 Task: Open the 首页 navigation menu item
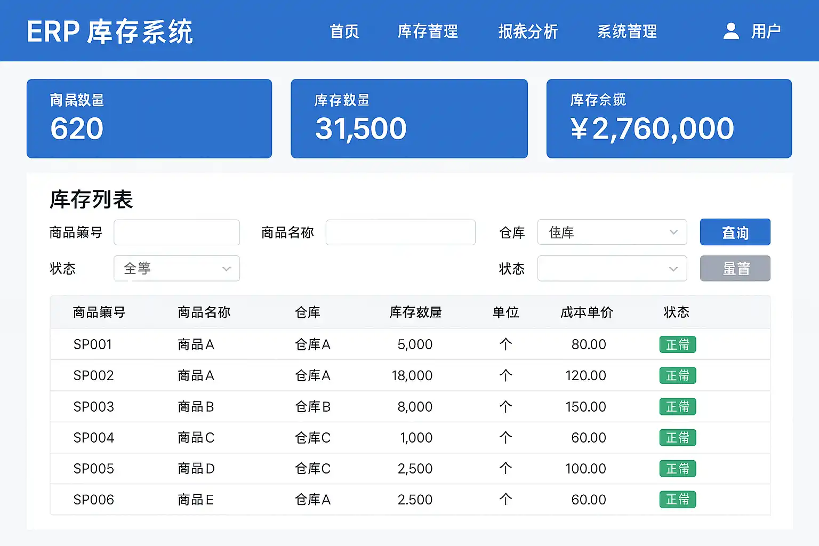tap(344, 31)
